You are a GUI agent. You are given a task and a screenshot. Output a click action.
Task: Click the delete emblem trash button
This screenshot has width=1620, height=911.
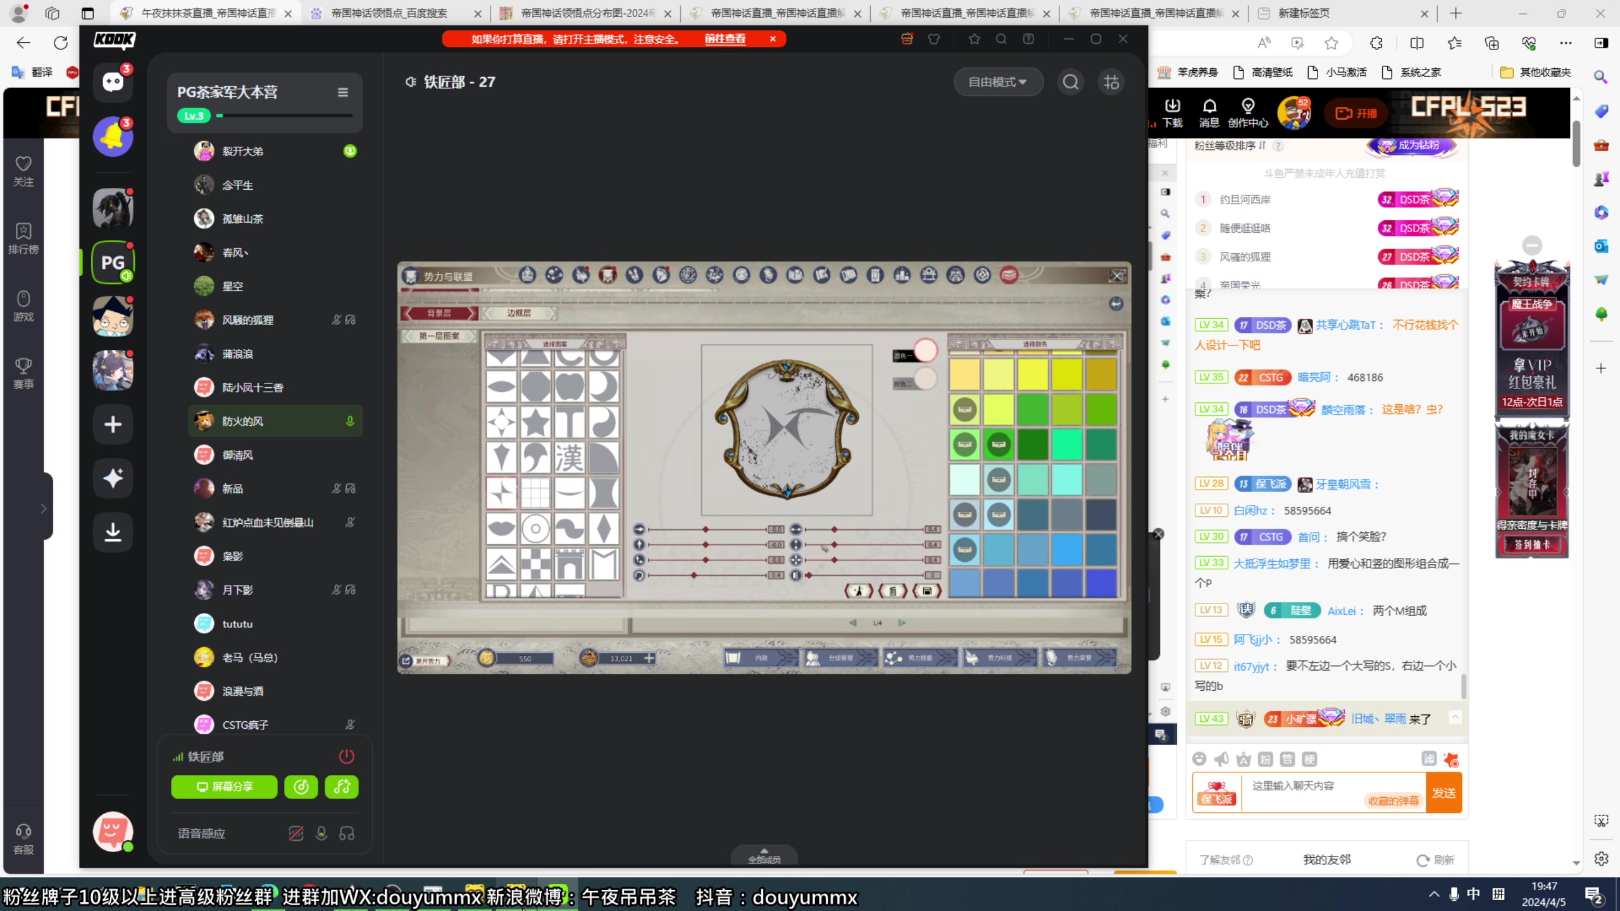(x=893, y=591)
